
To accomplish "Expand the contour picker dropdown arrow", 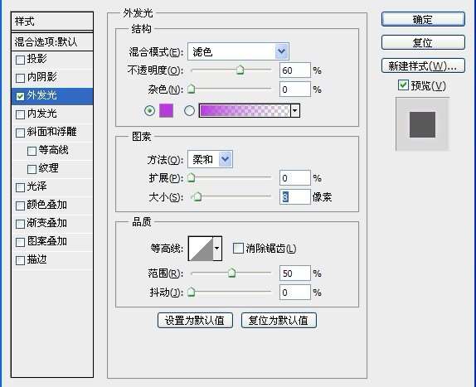I will click(217, 249).
